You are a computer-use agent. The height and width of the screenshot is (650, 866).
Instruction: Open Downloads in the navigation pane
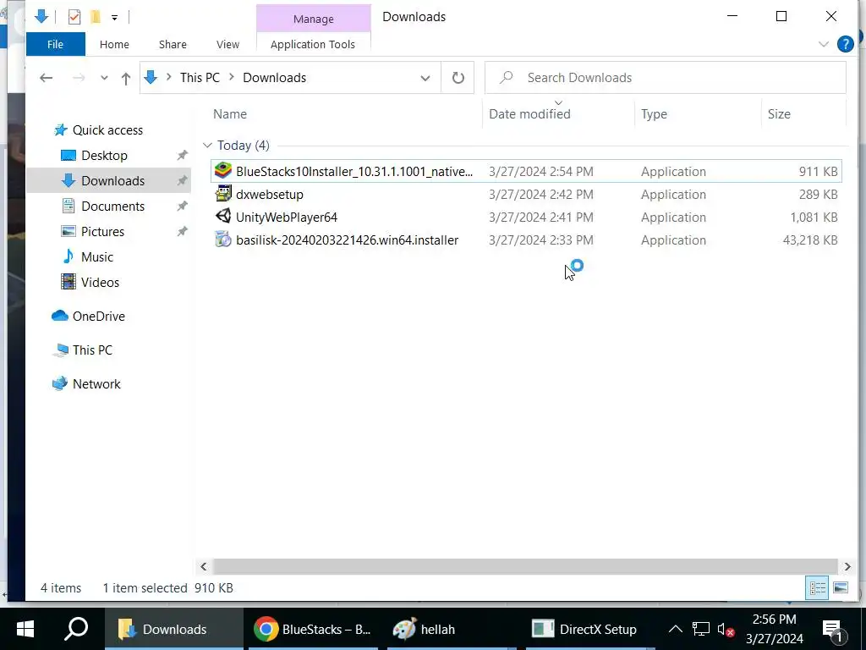(x=112, y=181)
